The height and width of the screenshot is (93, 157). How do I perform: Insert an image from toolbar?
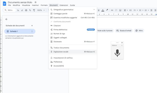(120, 10)
